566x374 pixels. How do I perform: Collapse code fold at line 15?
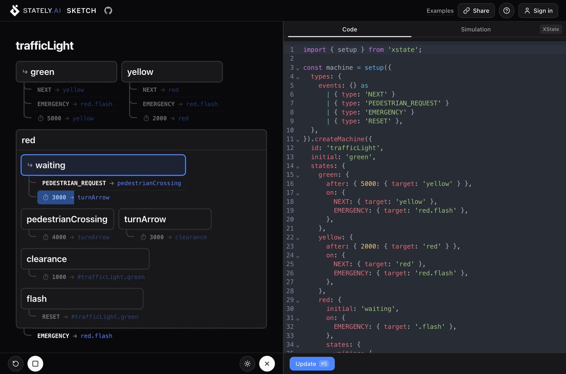298,175
